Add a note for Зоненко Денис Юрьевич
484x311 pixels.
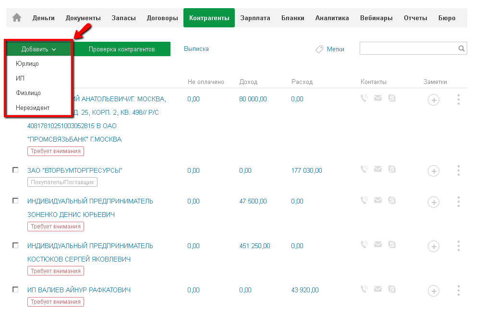point(434,202)
